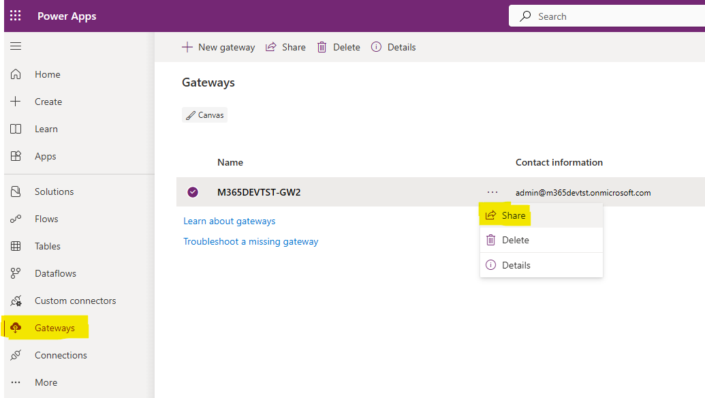This screenshot has width=705, height=398.
Task: Open Troubleshoot a missing gateway link
Action: click(251, 241)
